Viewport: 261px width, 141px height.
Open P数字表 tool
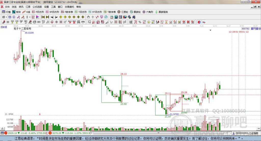click(x=67, y=12)
